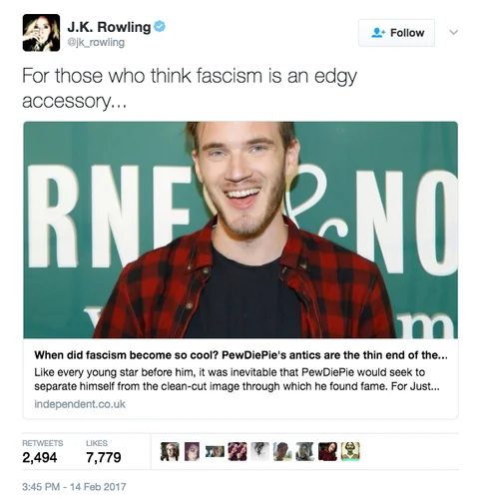Open the 3:45 PM 14 Feb 2017 timestamp

point(74,487)
